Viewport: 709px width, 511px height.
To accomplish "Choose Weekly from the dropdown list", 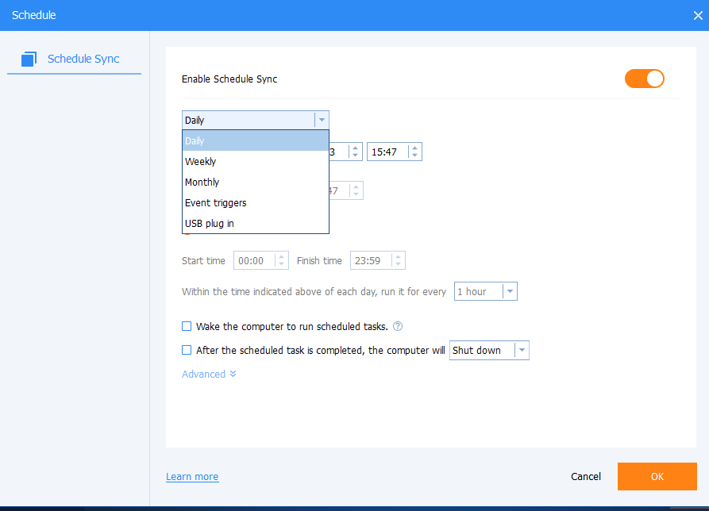I will [x=256, y=161].
